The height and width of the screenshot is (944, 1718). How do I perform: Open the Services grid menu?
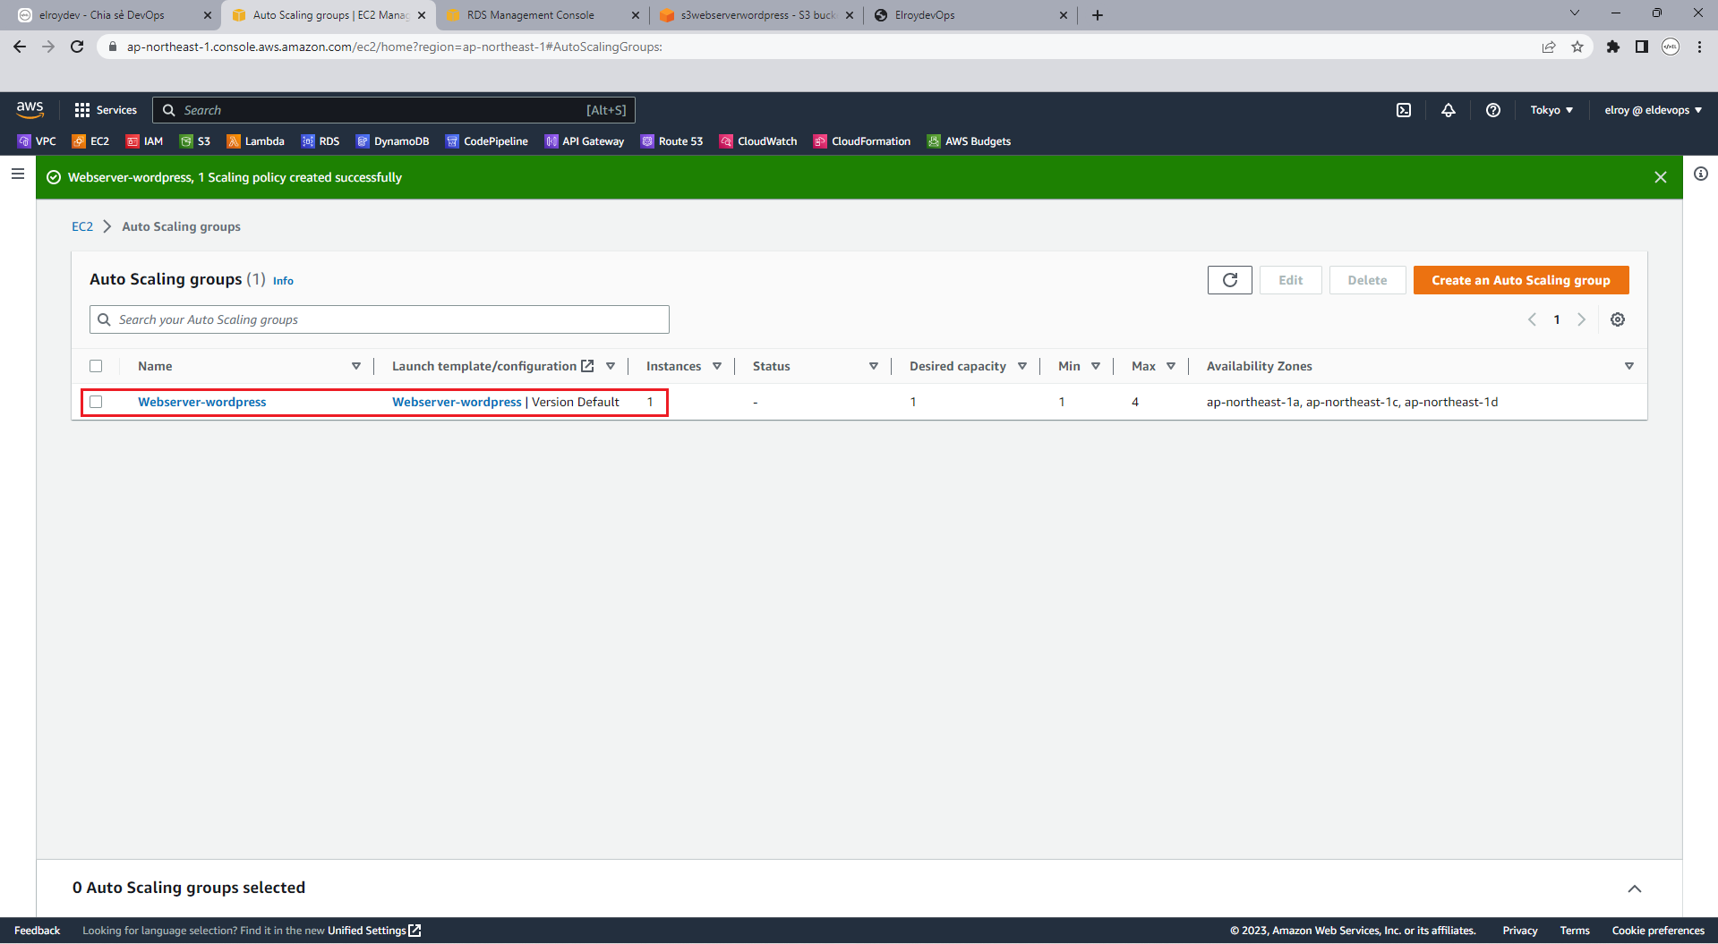click(106, 110)
